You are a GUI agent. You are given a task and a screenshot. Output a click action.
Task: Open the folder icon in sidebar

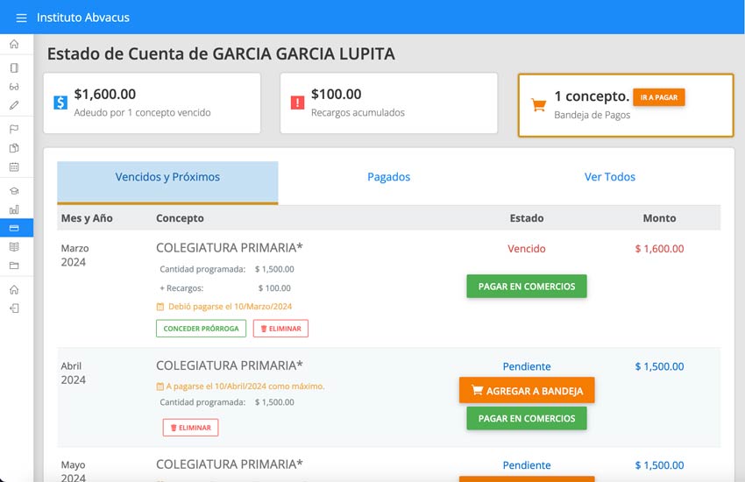click(14, 266)
